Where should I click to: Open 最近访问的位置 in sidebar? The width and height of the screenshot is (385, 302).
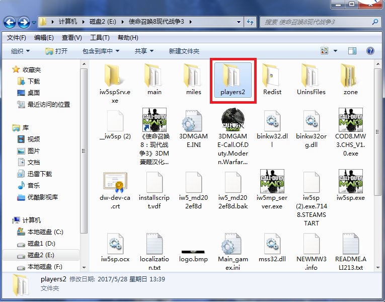44,104
